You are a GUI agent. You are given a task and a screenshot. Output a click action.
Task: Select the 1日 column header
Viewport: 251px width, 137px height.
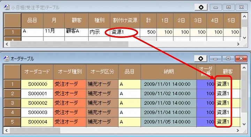(165, 21)
